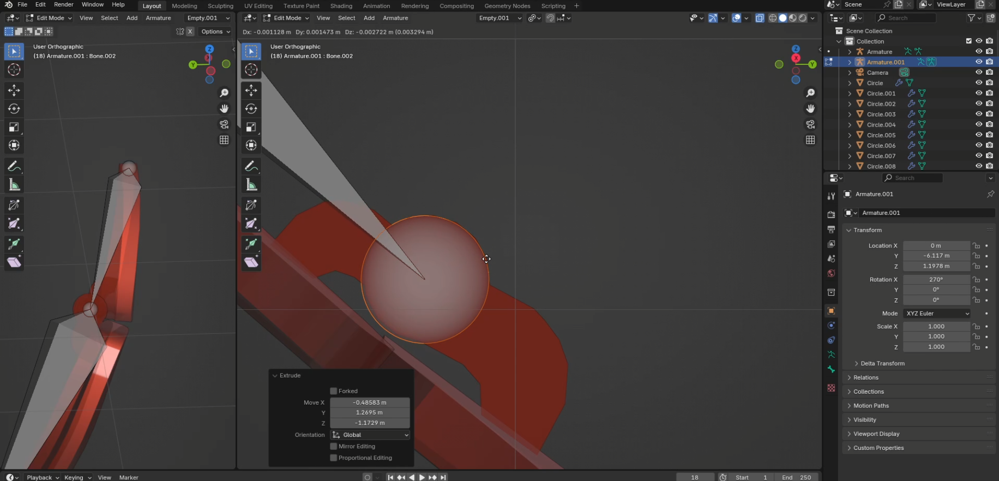Screen dimensions: 999x481
Task: Activate the Rotate tool in left viewport
Action: [x=14, y=109]
